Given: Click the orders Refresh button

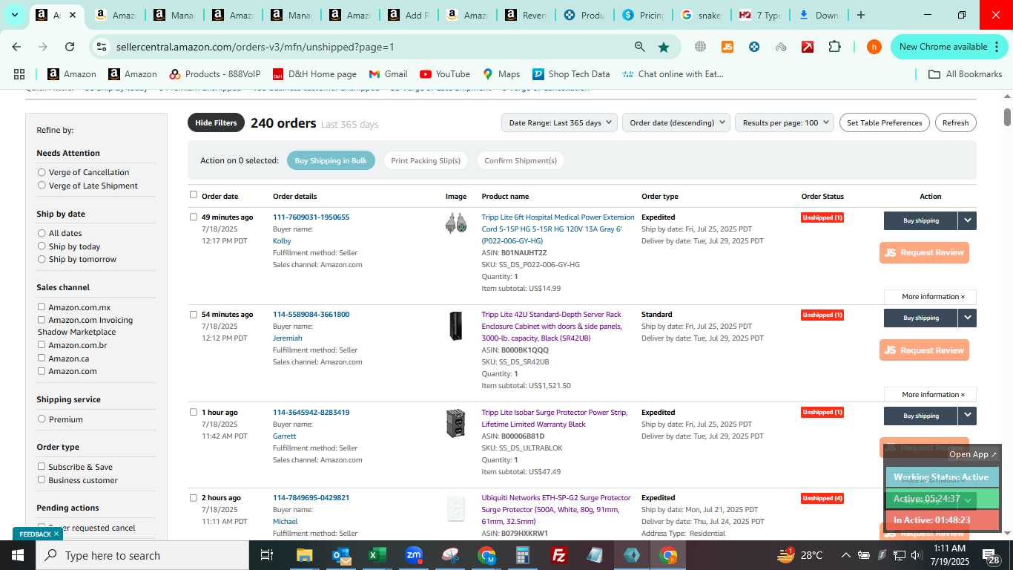Looking at the screenshot, I should click(955, 122).
